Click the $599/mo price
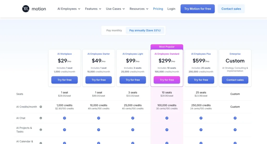The image size is (267, 144). [x=201, y=61]
